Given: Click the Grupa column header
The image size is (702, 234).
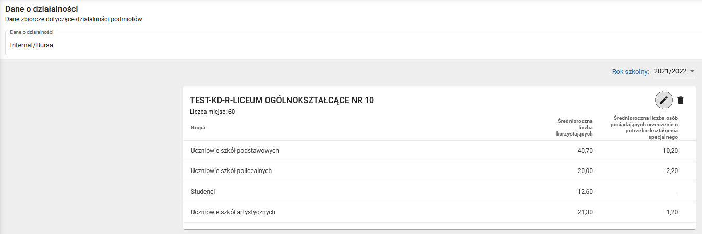Looking at the screenshot, I should [x=198, y=127].
